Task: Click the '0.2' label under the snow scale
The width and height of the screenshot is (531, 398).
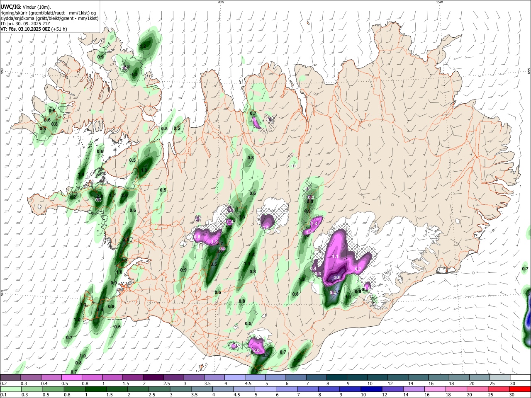Action: (x=3, y=383)
